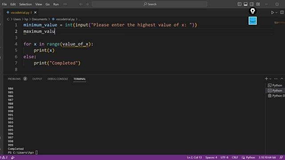Select the second Python terminal entry
The width and height of the screenshot is (285, 160).
[275, 91]
